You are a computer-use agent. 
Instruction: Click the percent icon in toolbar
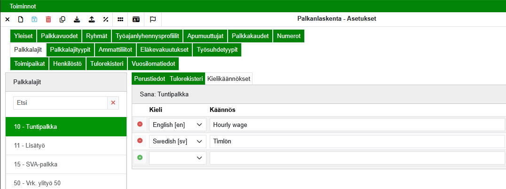pos(106,19)
